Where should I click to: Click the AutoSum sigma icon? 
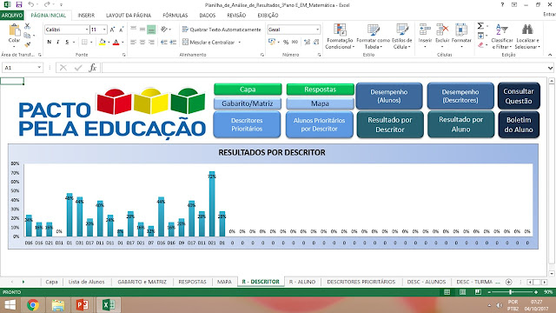pyautogui.click(x=480, y=26)
